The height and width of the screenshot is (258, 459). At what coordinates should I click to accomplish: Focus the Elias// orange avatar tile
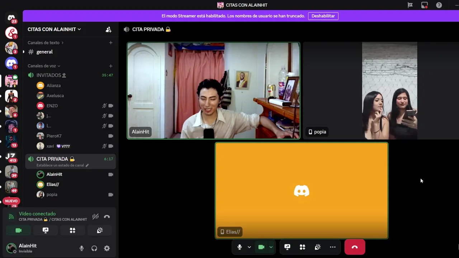pos(301,191)
